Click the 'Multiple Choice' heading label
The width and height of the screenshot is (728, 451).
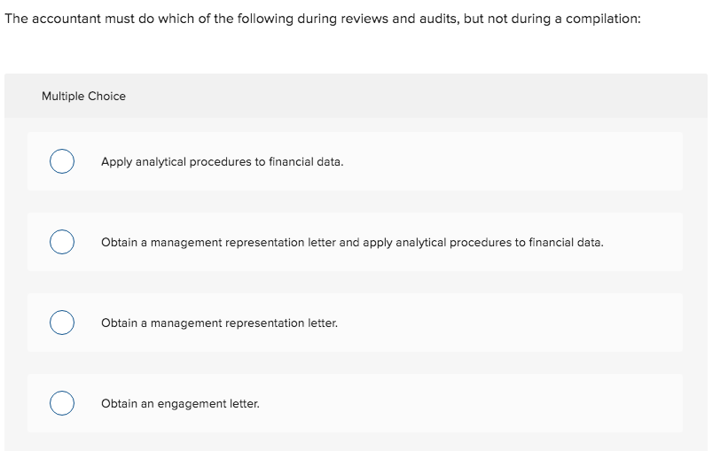tap(83, 96)
